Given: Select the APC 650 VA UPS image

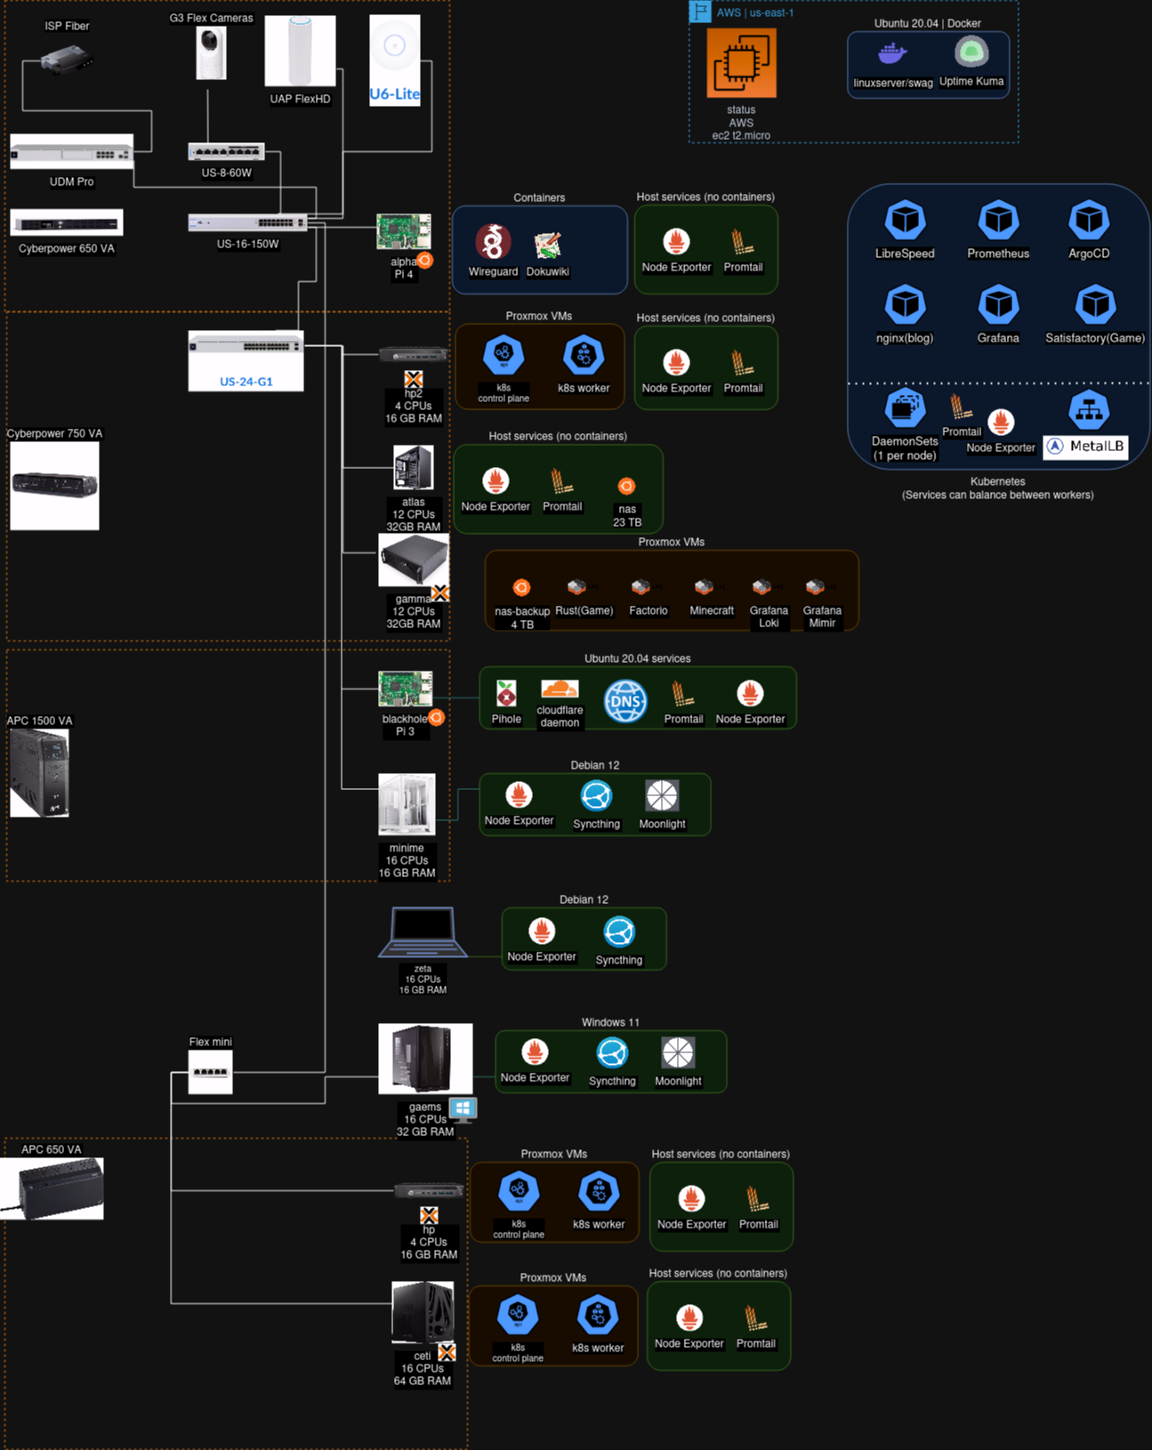Looking at the screenshot, I should pyautogui.click(x=52, y=1188).
